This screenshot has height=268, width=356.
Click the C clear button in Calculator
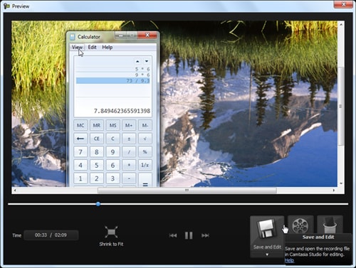[x=112, y=139]
